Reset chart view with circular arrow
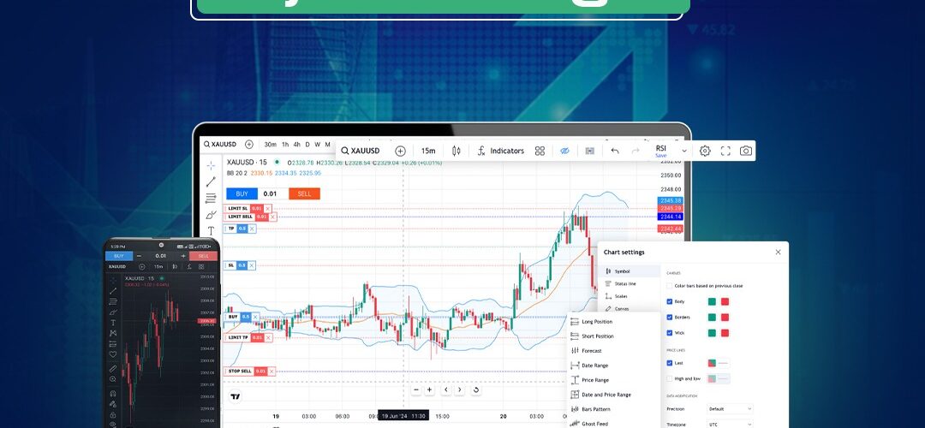This screenshot has height=428, width=925. [x=475, y=389]
